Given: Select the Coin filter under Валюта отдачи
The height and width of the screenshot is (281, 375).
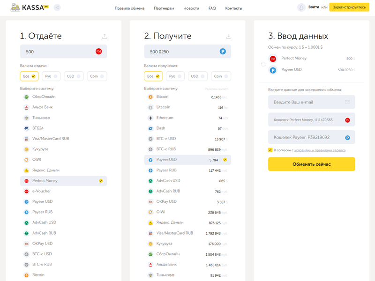Looking at the screenshot, I should coord(97,76).
